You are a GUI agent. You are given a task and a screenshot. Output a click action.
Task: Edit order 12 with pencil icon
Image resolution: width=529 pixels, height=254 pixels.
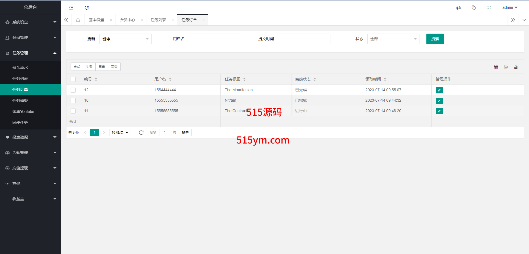(x=439, y=90)
